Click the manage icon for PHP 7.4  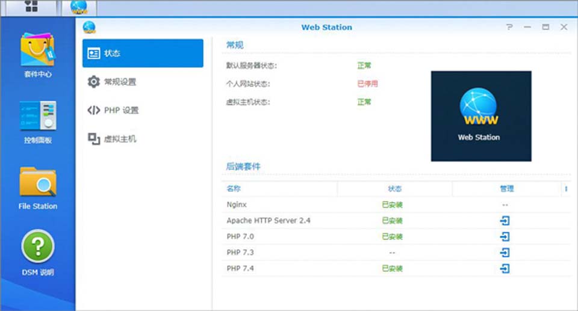[505, 268]
